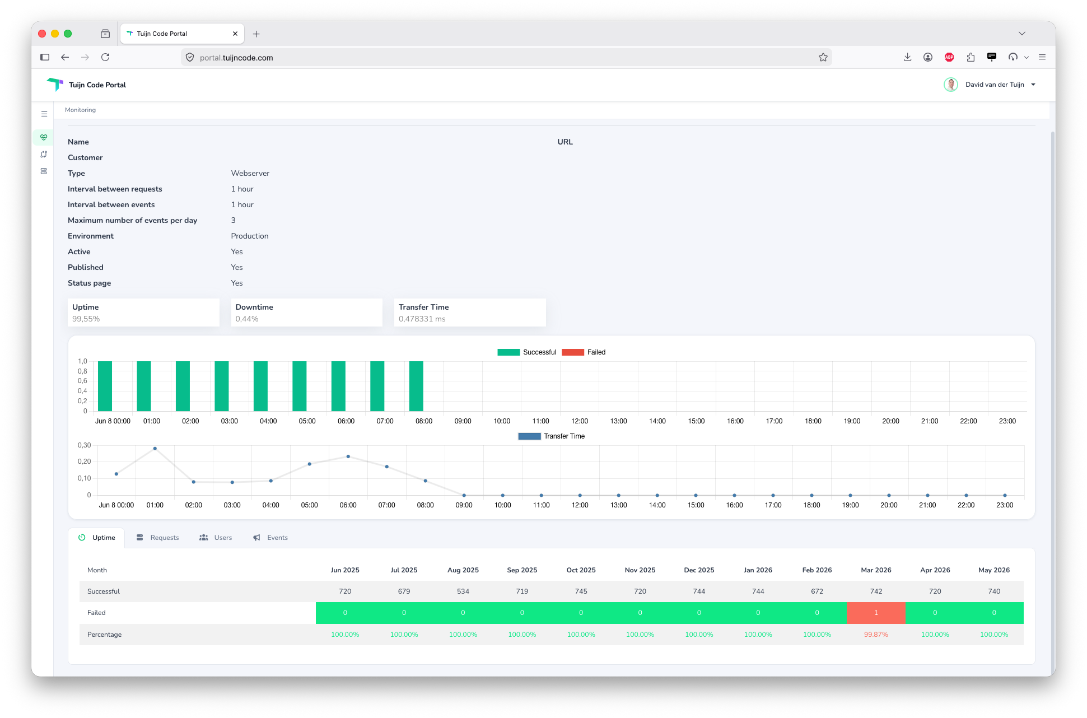Toggle the Transfer Time legend series

point(551,436)
